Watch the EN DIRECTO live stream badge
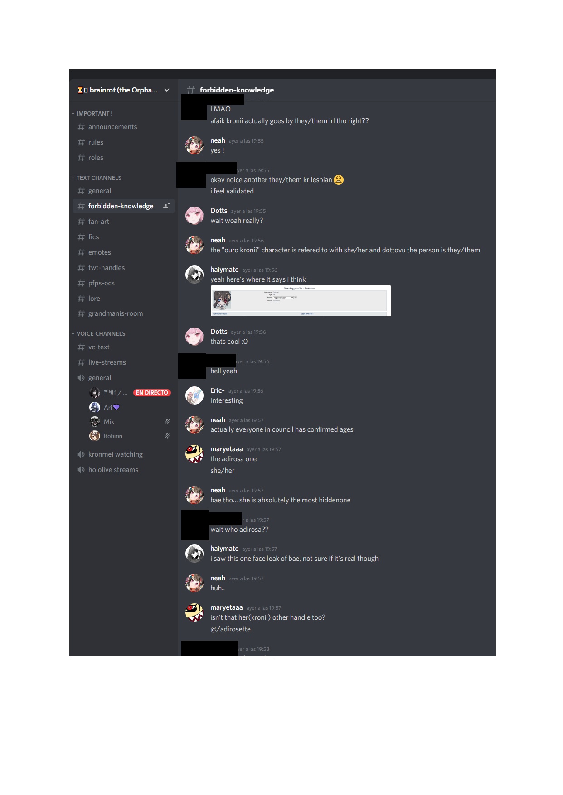 [152, 393]
